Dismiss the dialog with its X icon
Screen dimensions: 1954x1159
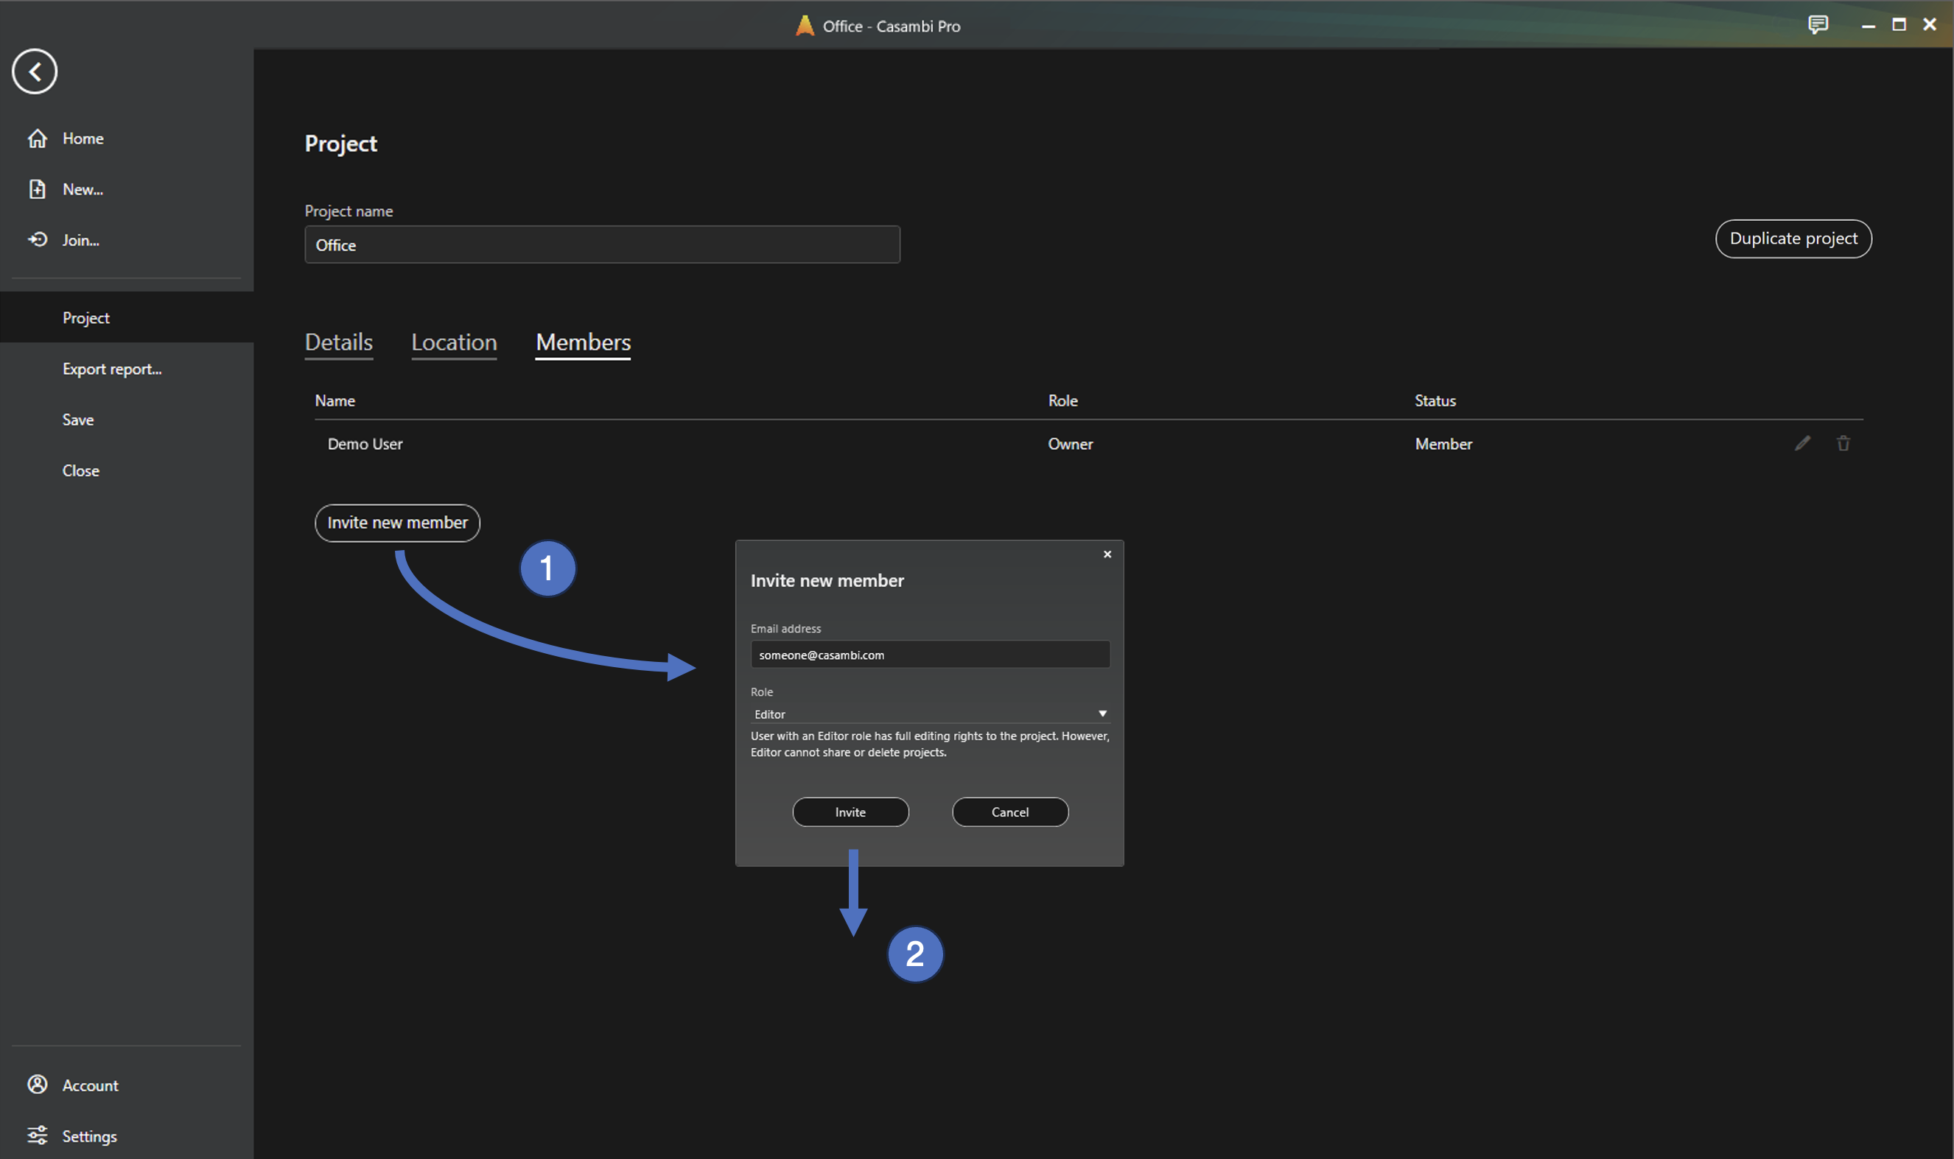click(1107, 554)
